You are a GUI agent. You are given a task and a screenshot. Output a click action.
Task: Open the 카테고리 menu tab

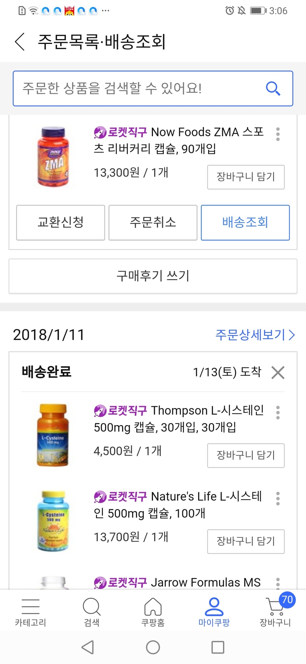pos(31,612)
